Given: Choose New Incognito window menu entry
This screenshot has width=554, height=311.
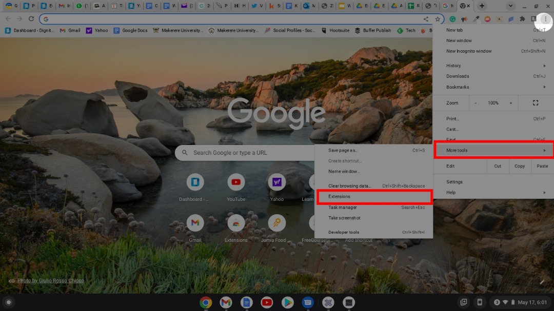Looking at the screenshot, I should [x=493, y=51].
